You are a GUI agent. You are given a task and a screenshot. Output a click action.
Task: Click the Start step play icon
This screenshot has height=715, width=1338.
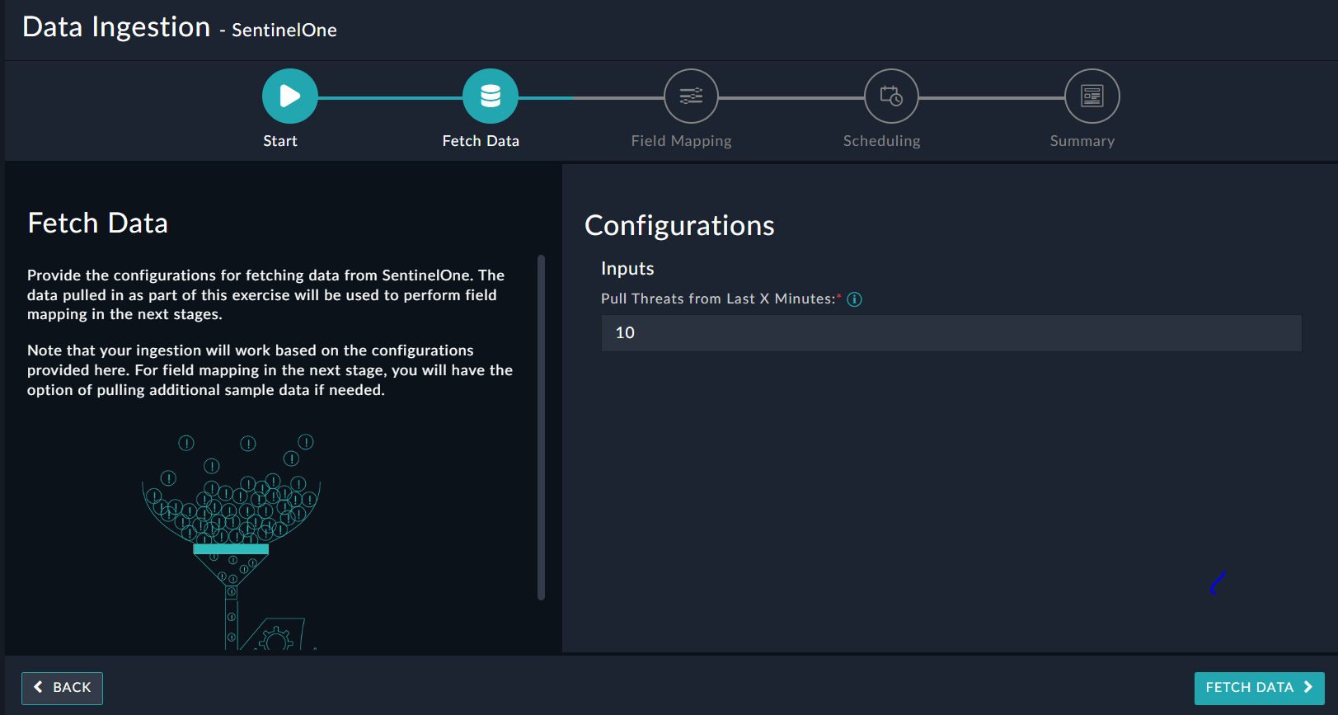coord(289,96)
